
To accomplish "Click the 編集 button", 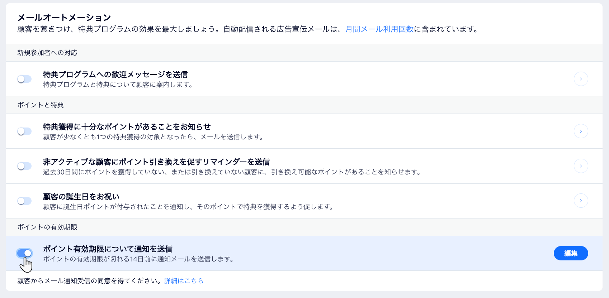I will point(571,253).
